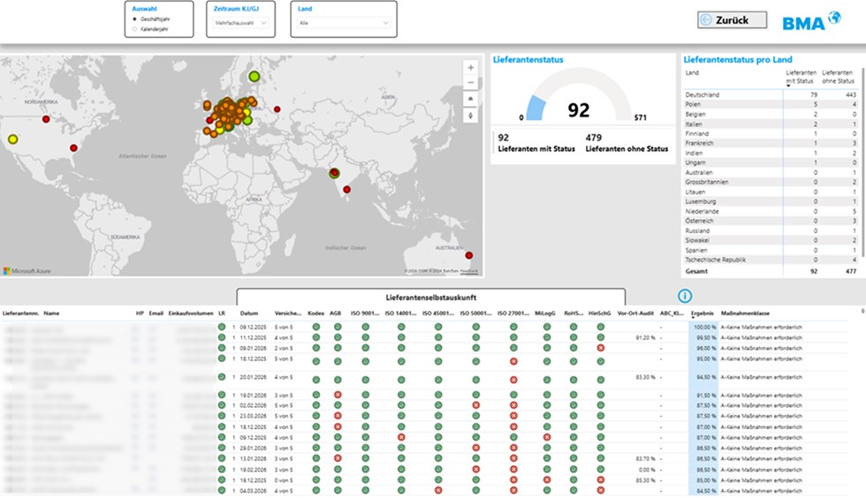866x498 pixels.
Task: Click the 92 Lieferanten mit Status card
Action: (x=536, y=142)
